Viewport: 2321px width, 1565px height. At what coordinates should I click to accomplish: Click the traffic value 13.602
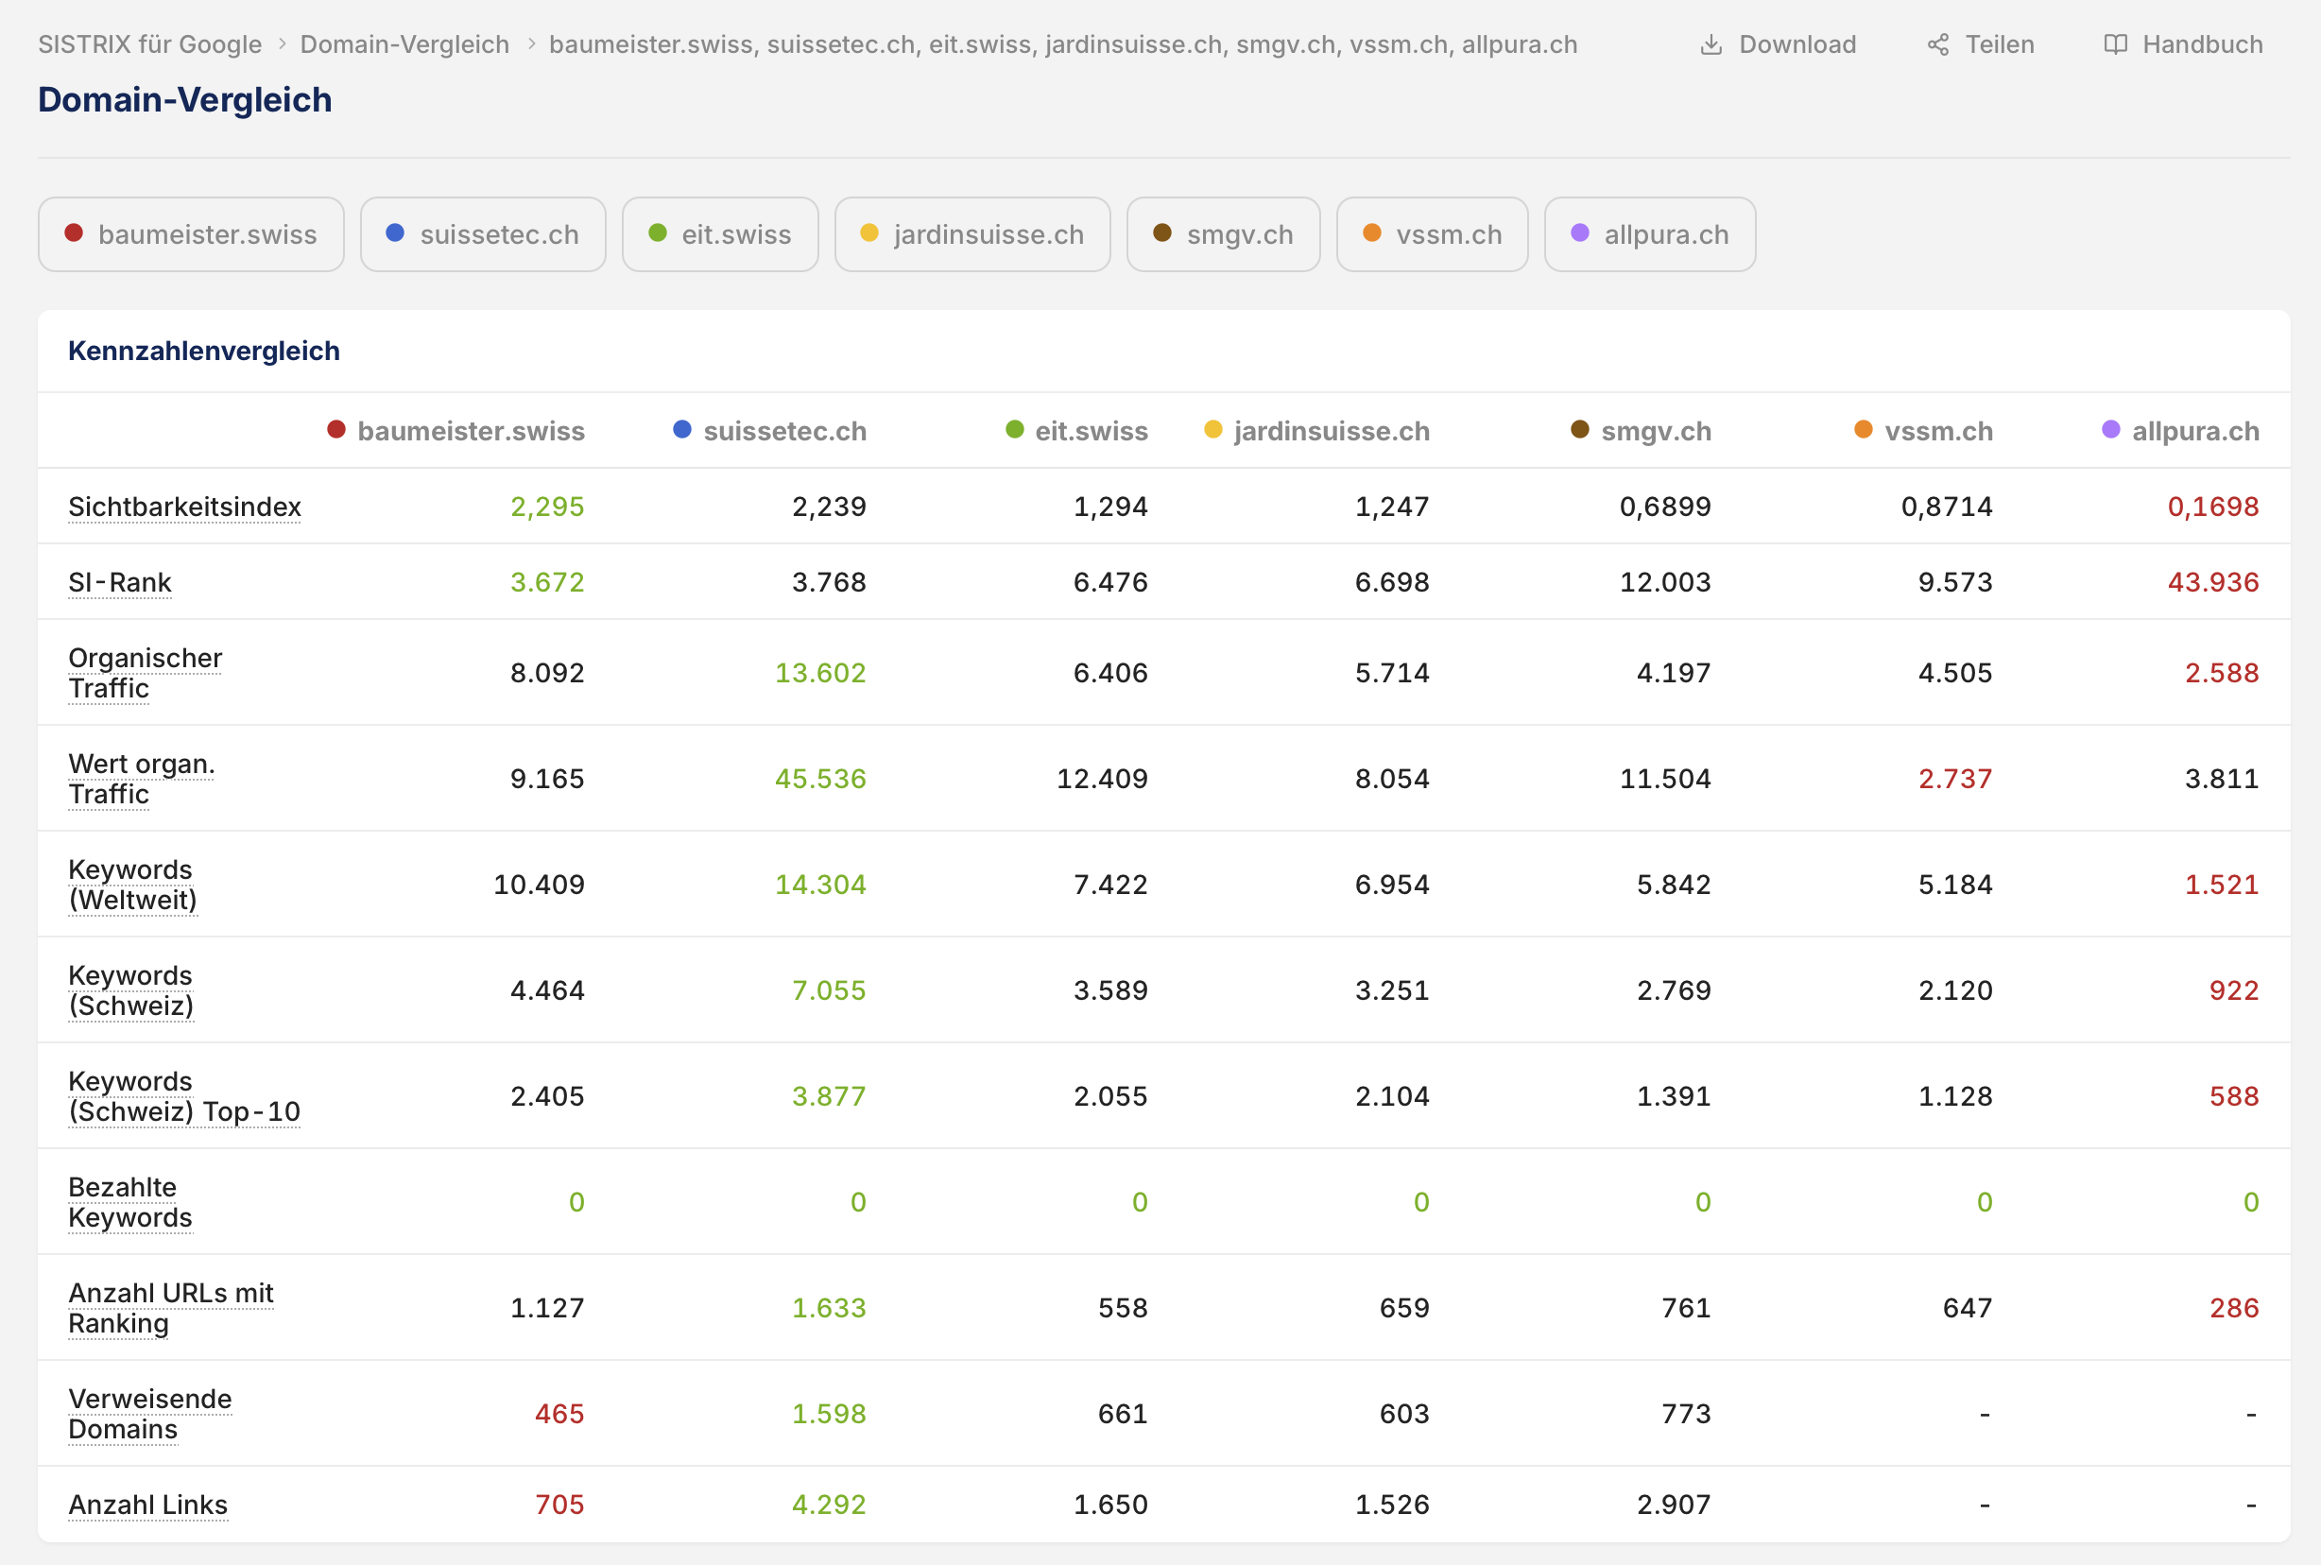820,674
